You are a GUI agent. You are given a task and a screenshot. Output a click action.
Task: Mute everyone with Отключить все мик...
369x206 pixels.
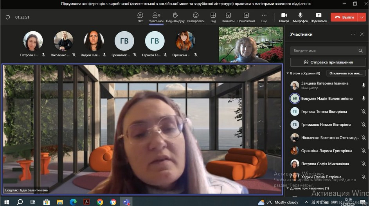point(346,73)
